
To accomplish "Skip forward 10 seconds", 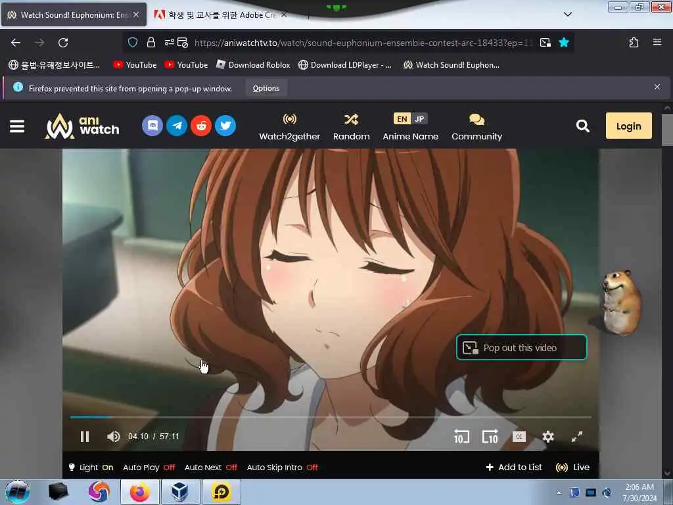I will pyautogui.click(x=490, y=437).
